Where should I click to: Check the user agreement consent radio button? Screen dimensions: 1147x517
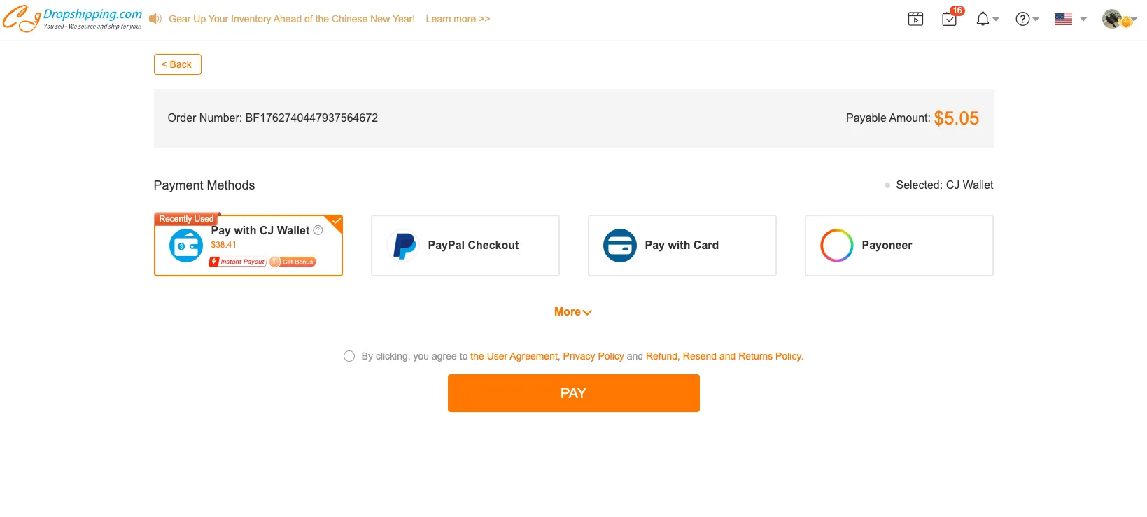coord(349,356)
